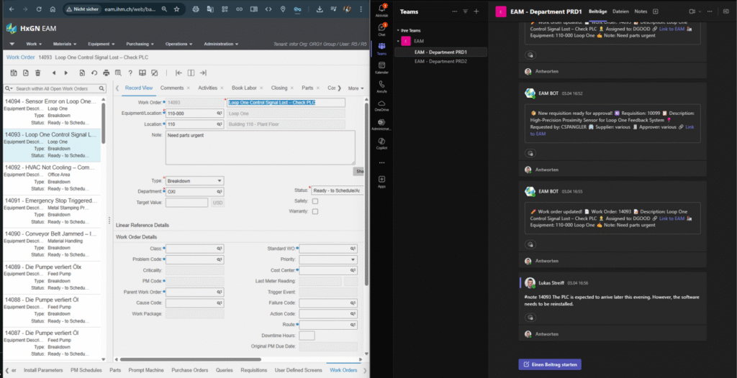Select work order 14092 HVAC Not Cooling
737x378 pixels.
click(x=51, y=178)
